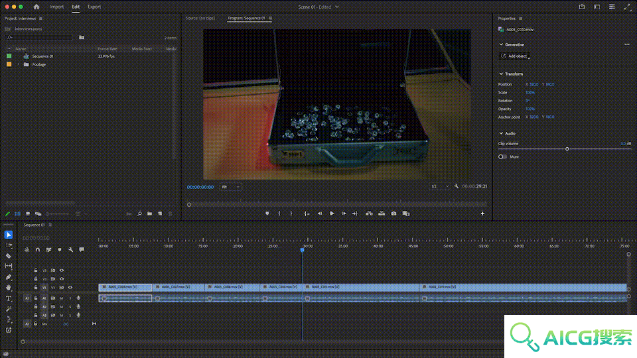Click New Bin folder icon in Project panel
The height and width of the screenshot is (358, 637).
[x=149, y=213]
